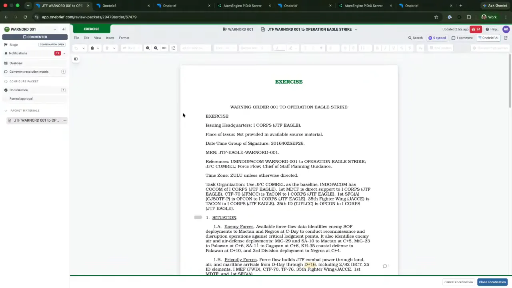Open the 1 comment panel
This screenshot has width=512, height=288.
click(462, 38)
